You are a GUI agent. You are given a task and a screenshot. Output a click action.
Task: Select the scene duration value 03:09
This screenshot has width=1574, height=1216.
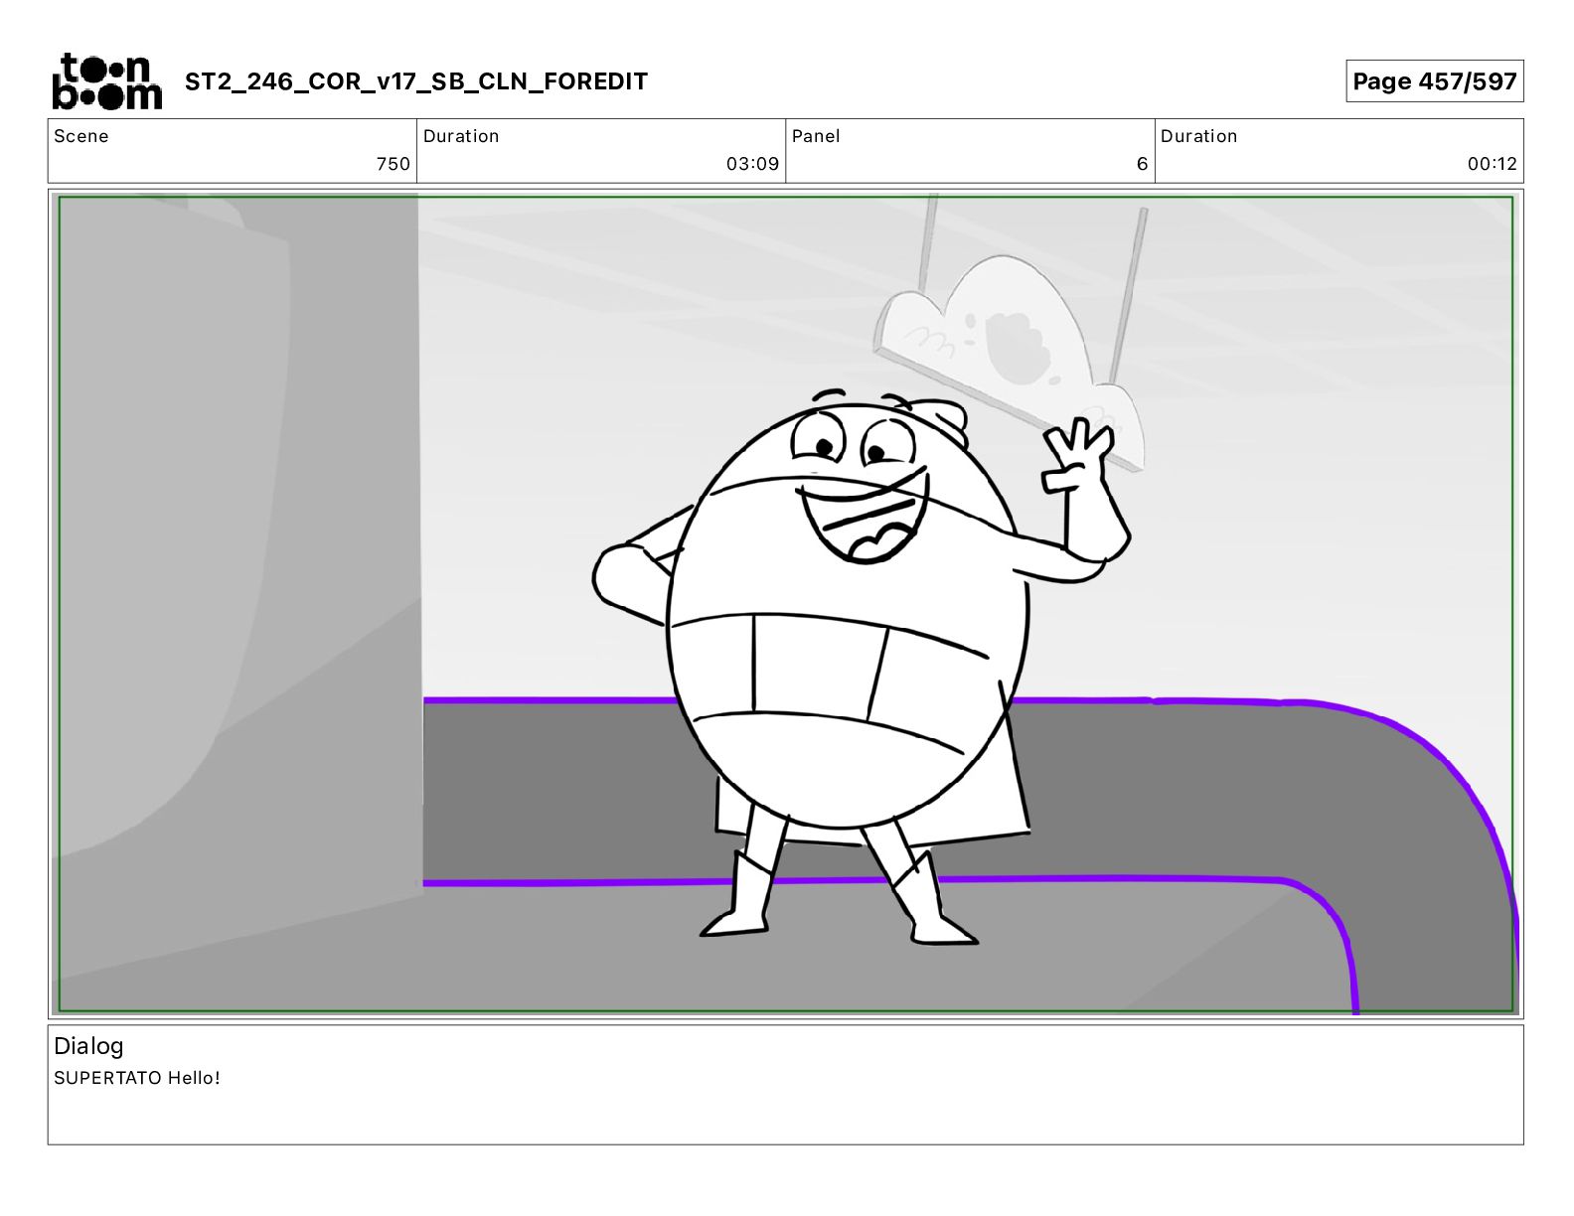tap(752, 164)
